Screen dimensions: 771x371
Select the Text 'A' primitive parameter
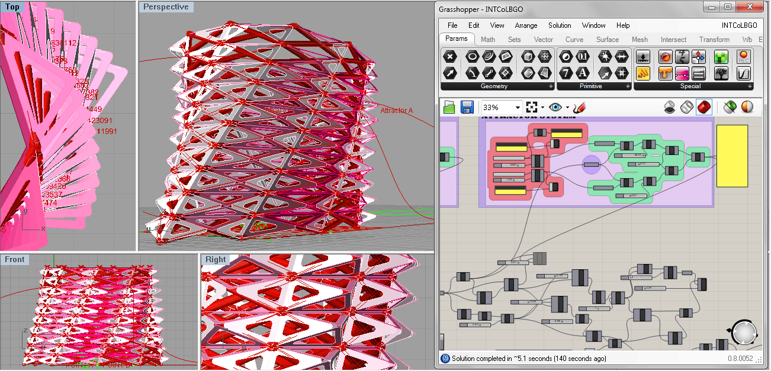click(x=583, y=73)
